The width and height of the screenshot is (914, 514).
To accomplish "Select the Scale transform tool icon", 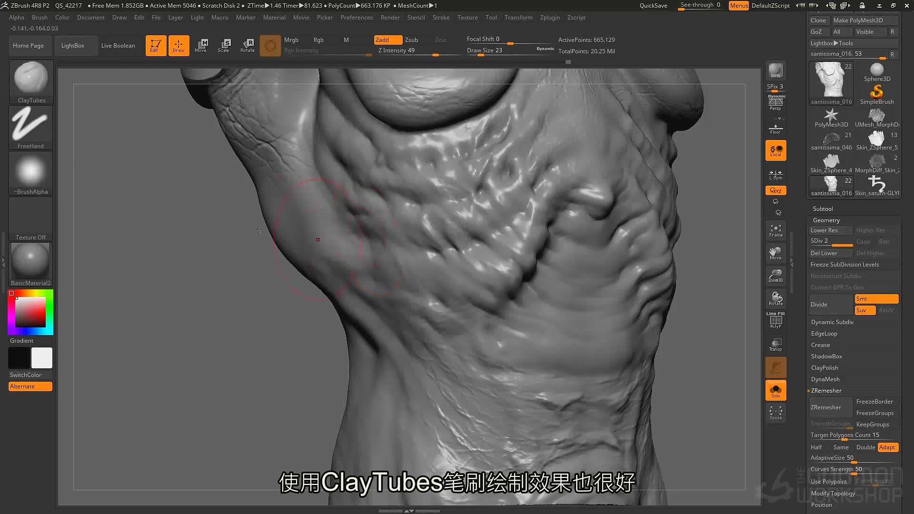I will click(x=224, y=46).
